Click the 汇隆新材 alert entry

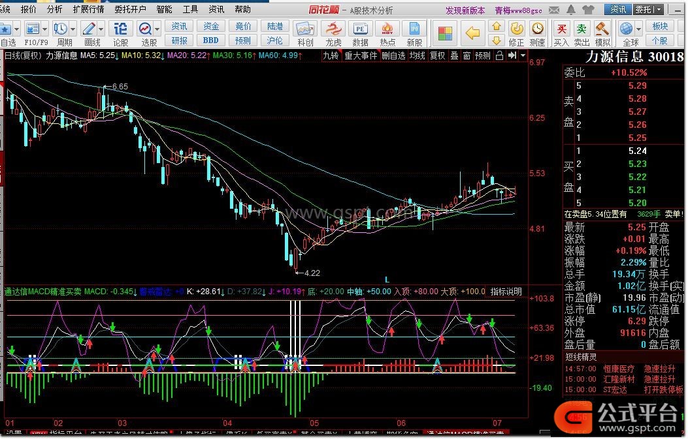coord(619,380)
